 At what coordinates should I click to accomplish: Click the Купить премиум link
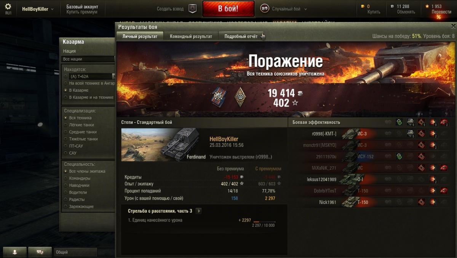(x=82, y=12)
